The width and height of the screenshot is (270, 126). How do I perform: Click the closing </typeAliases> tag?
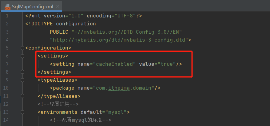coord(59,96)
